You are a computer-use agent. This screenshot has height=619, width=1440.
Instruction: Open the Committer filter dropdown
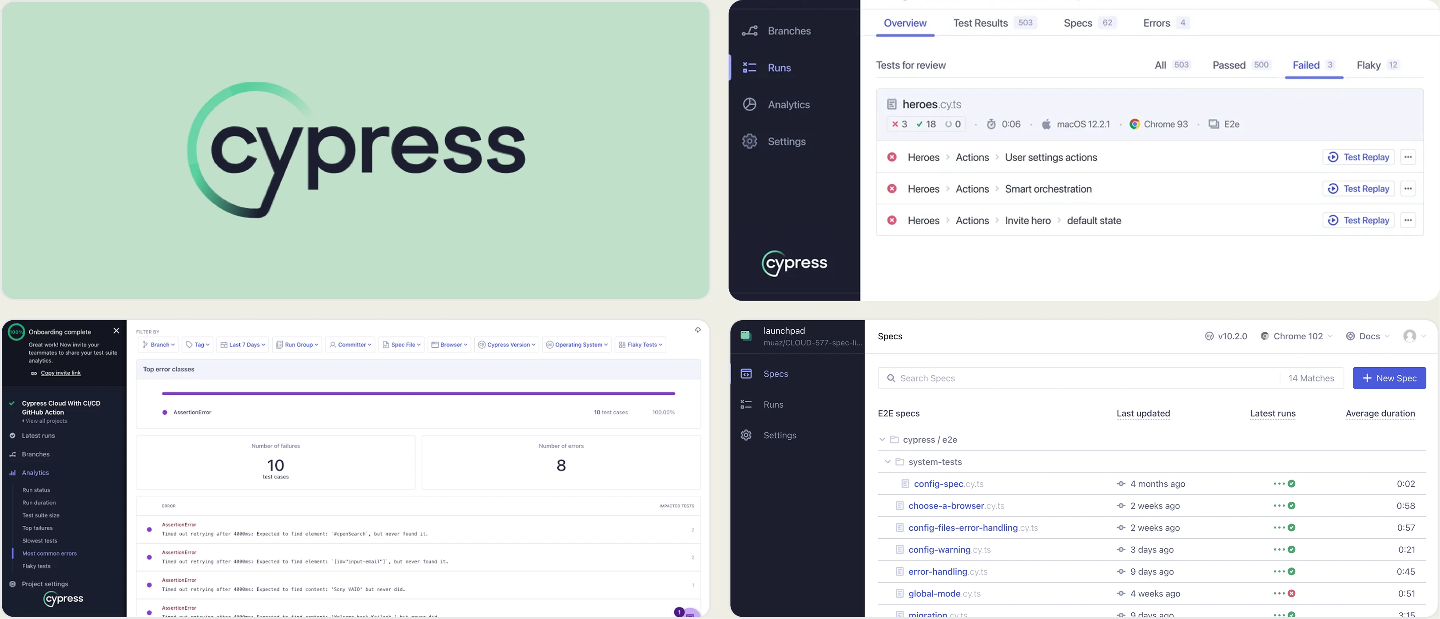tap(350, 345)
